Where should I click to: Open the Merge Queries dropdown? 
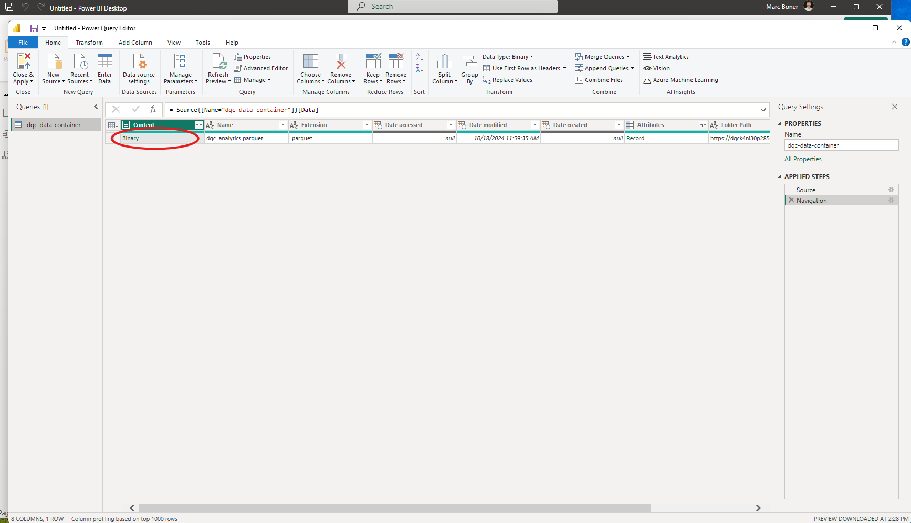click(602, 57)
